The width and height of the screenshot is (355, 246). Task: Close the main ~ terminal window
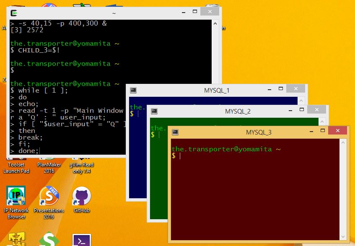pos(210,12)
